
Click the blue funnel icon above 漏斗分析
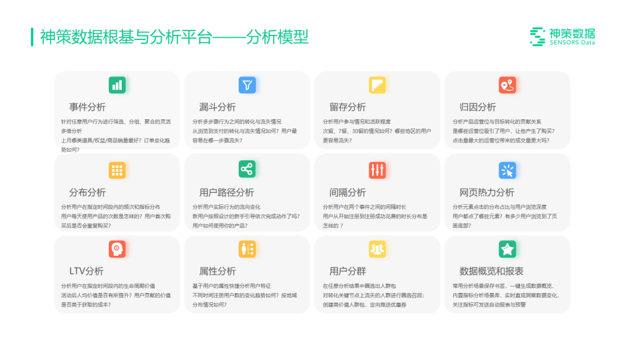pyautogui.click(x=247, y=85)
